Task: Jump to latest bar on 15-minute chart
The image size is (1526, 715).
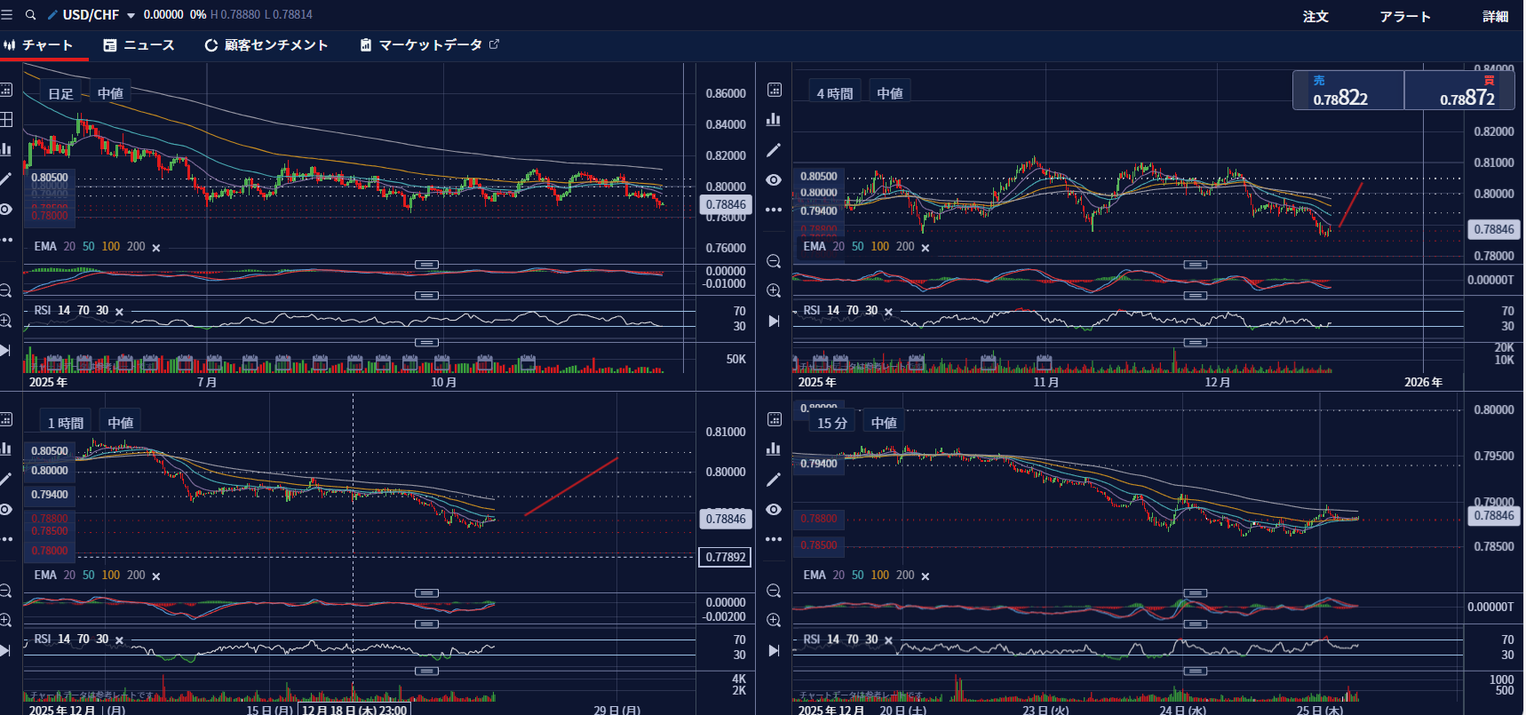Action: [774, 650]
